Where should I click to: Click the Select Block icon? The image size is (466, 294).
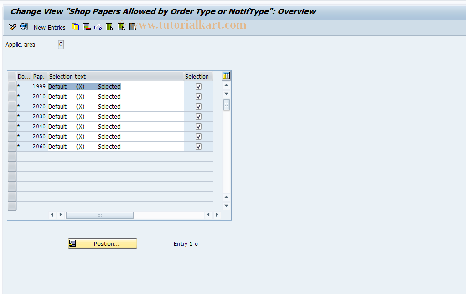click(x=121, y=27)
